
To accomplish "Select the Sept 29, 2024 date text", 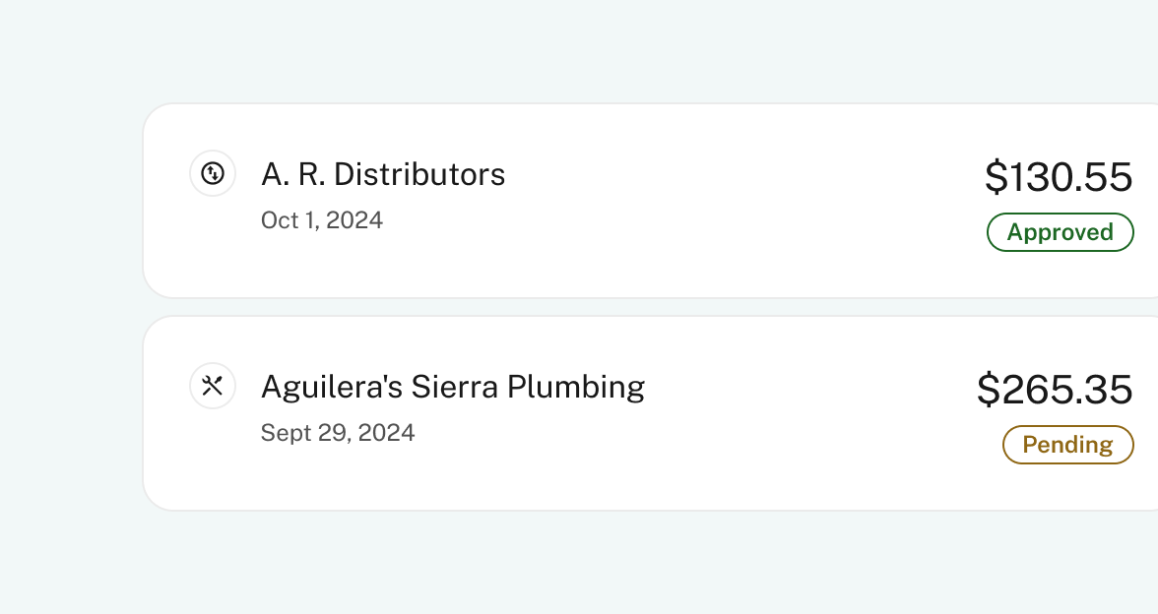I will (x=338, y=433).
